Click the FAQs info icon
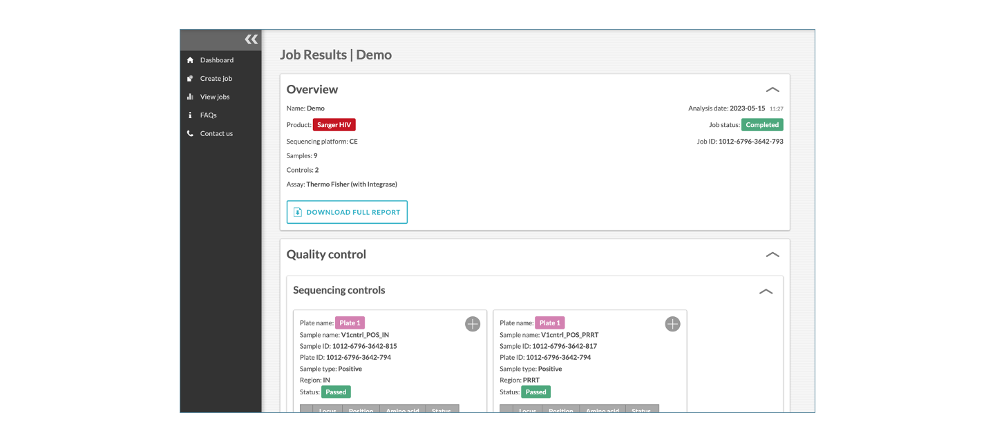 point(190,115)
